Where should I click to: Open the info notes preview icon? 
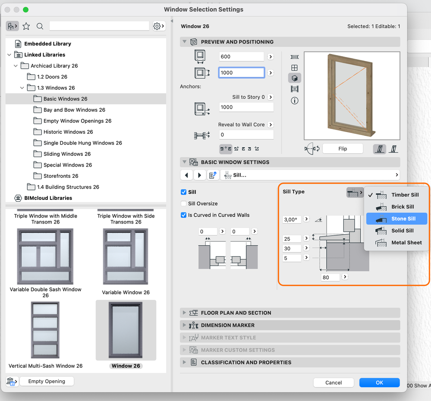[295, 101]
